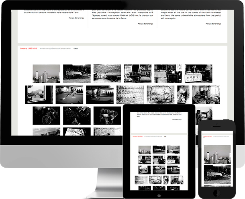Tap the iPad home button

[x=159, y=195]
